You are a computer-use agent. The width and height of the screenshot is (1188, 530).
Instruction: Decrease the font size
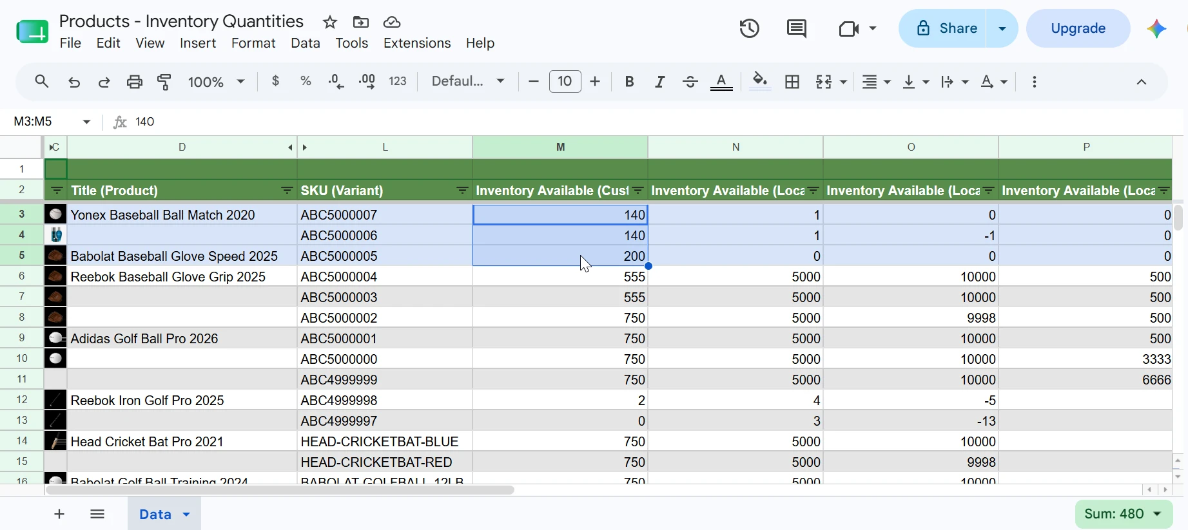tap(533, 81)
